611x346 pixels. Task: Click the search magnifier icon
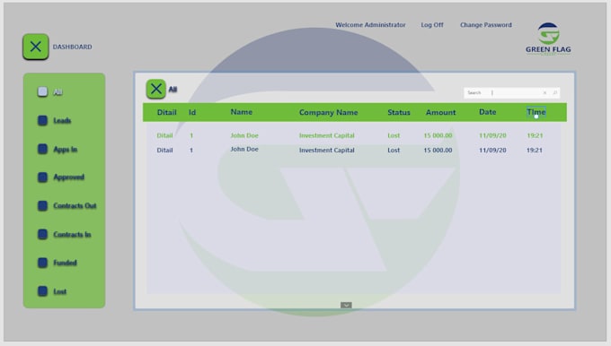click(555, 92)
